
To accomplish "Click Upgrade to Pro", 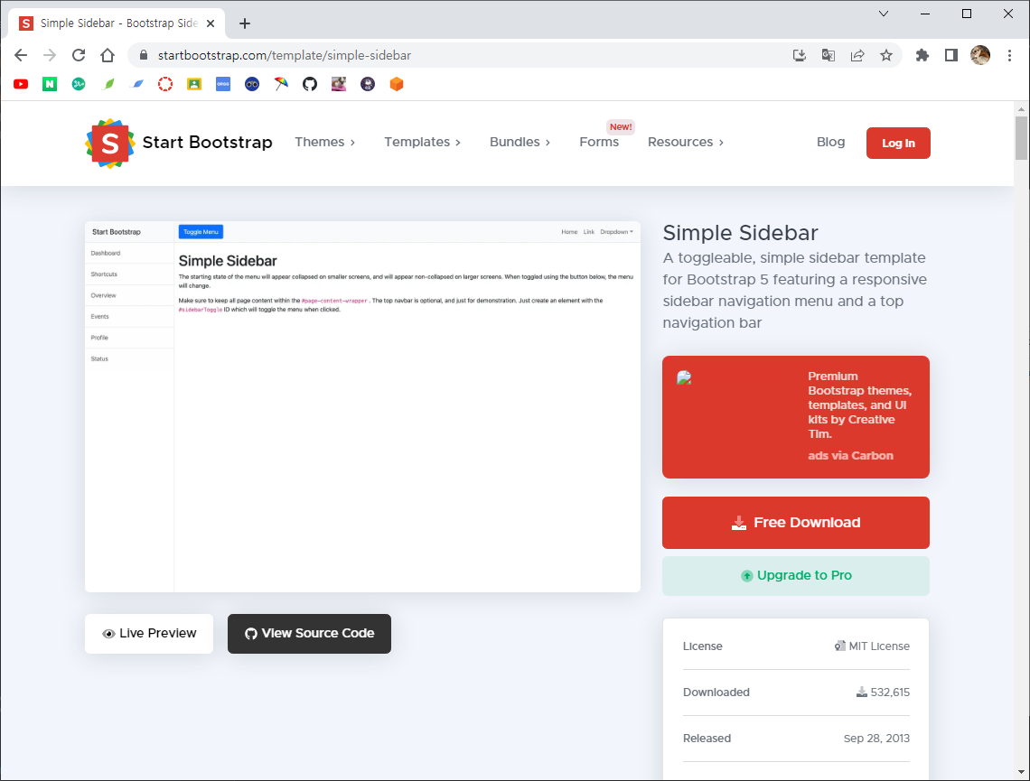I will pos(795,575).
